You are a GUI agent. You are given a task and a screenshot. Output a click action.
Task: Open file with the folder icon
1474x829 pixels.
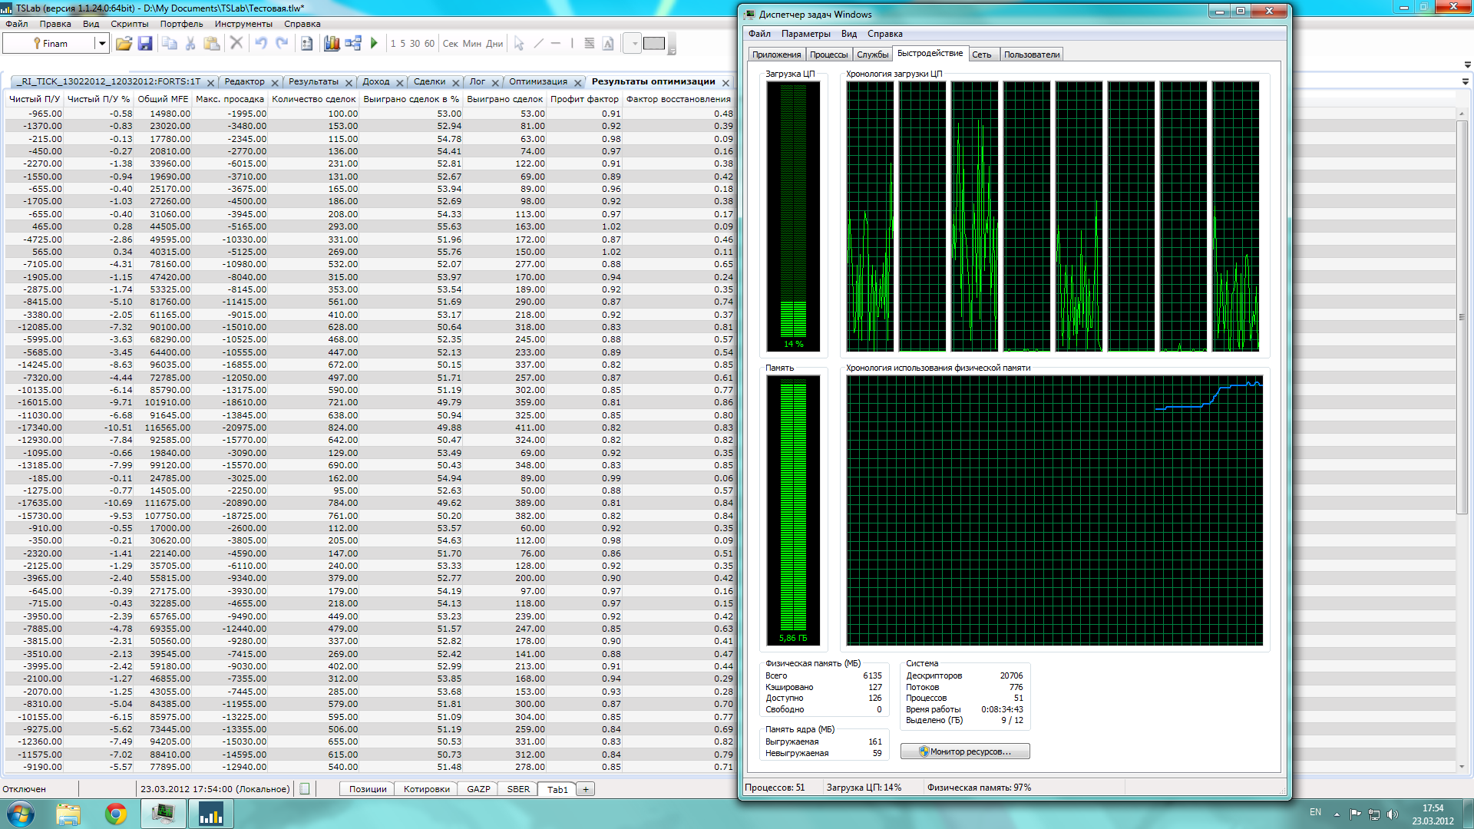124,44
